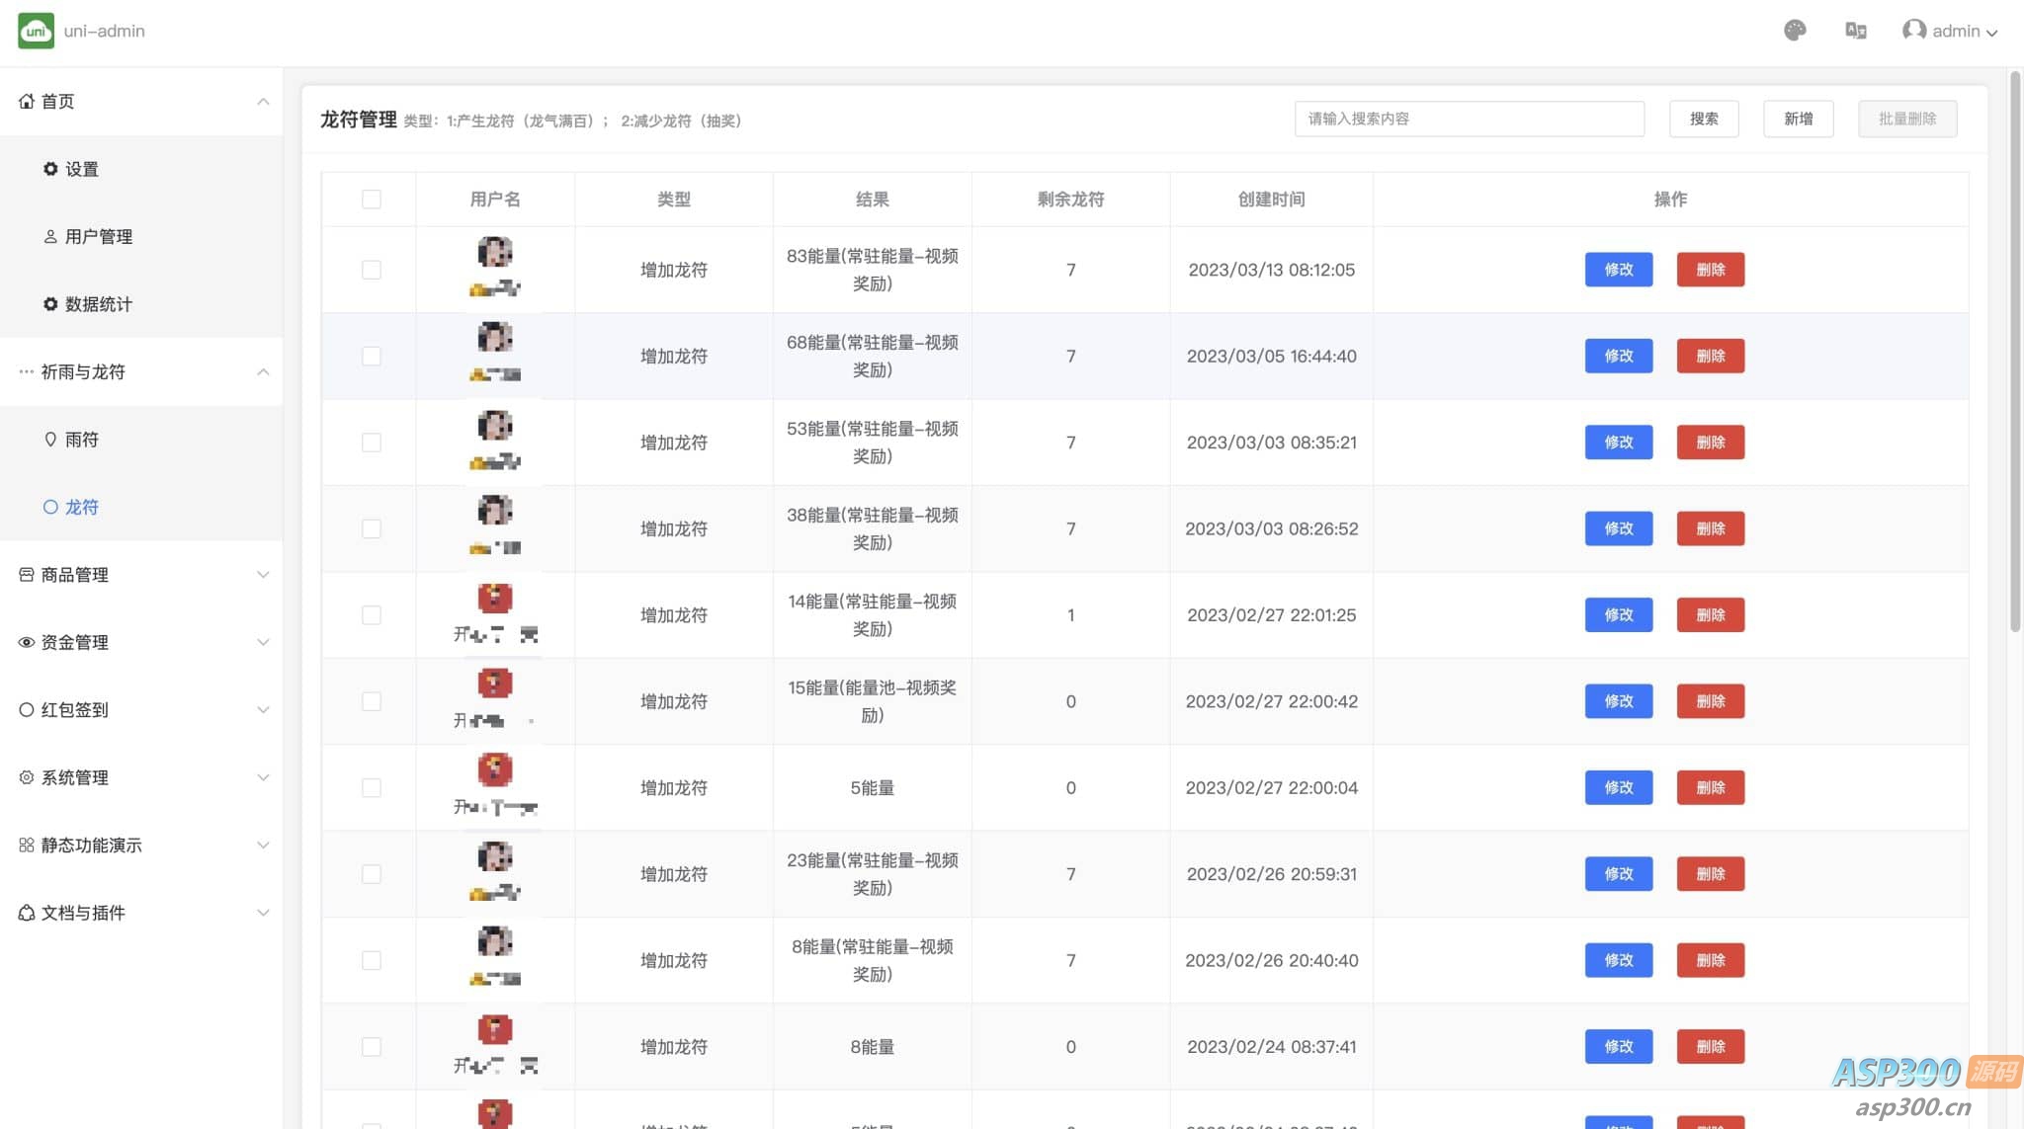The image size is (2024, 1129).
Task: Click 删除 for the 5能量 row
Action: [x=1710, y=788]
